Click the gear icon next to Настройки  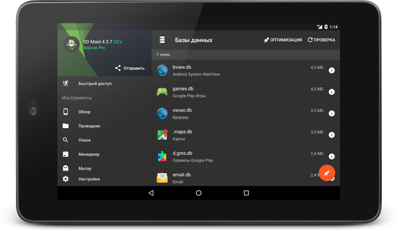tap(66, 179)
